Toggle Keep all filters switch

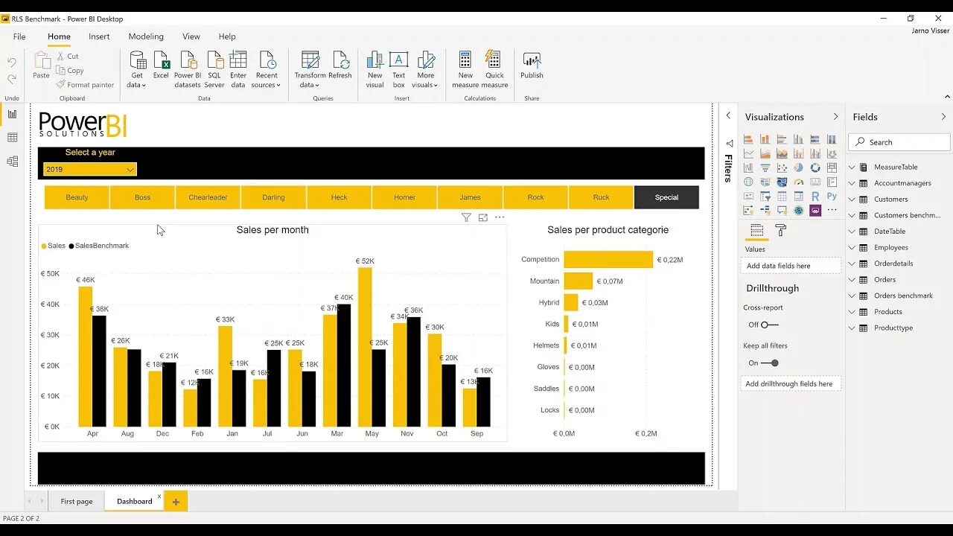770,363
